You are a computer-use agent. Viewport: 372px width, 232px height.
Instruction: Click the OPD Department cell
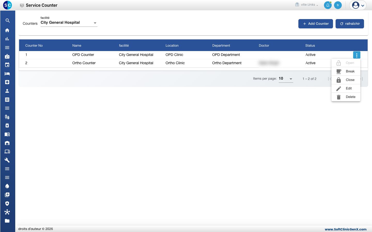226,55
